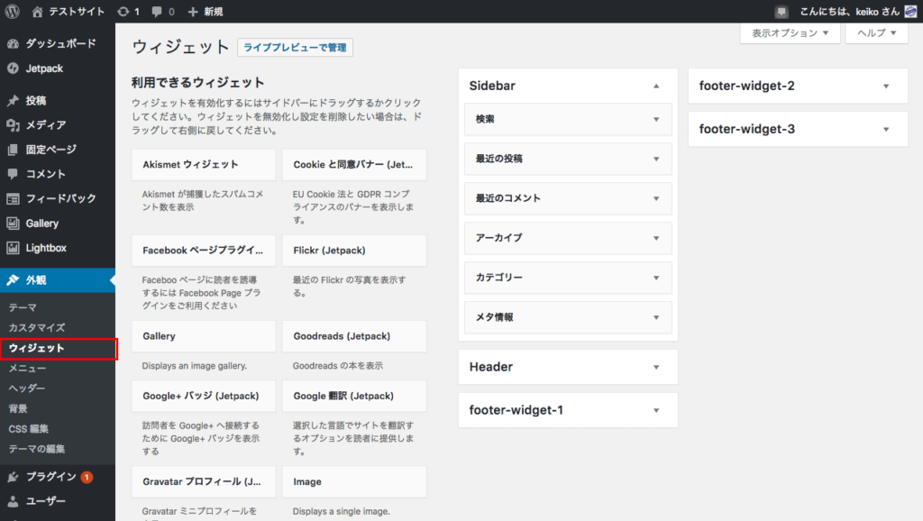
Task: Click the ユーザー person icon
Action: pyautogui.click(x=13, y=501)
